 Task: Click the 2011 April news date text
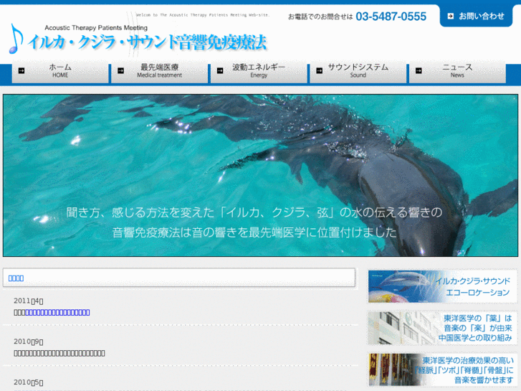(28, 301)
